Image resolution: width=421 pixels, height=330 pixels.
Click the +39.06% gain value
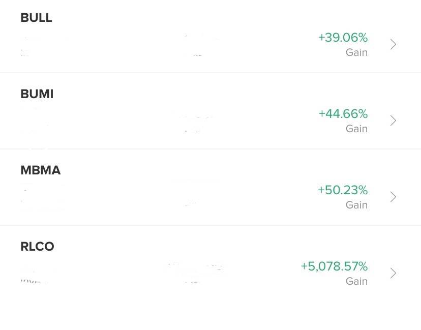343,38
